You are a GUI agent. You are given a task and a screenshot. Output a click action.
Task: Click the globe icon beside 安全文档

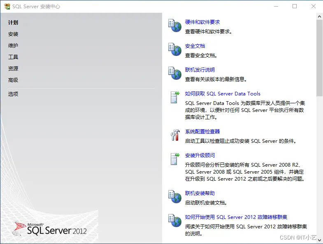175,49
